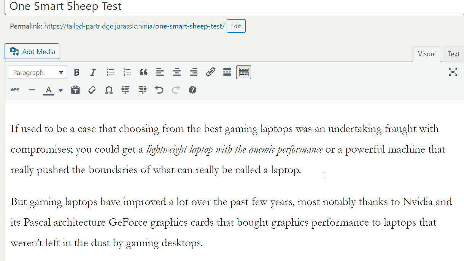This screenshot has width=464, height=261.
Task: Click the word "Nvidia" in second paragraph
Action: [418, 201]
